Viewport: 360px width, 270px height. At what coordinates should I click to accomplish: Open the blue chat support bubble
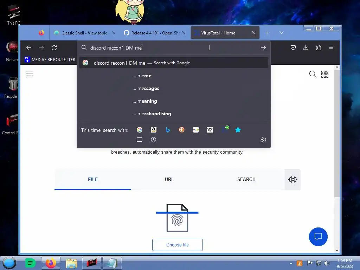(318, 237)
